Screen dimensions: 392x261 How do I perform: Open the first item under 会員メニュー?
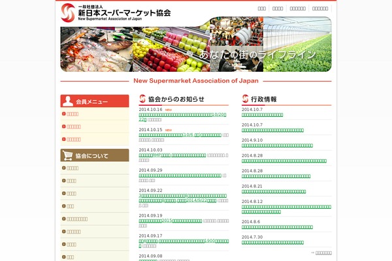point(73,114)
